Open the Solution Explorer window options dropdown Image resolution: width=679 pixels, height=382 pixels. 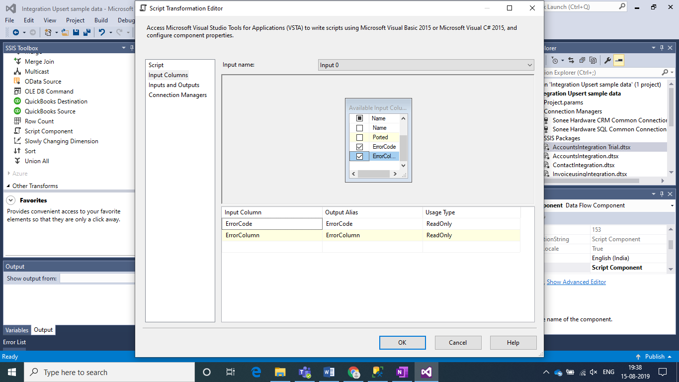pos(654,48)
